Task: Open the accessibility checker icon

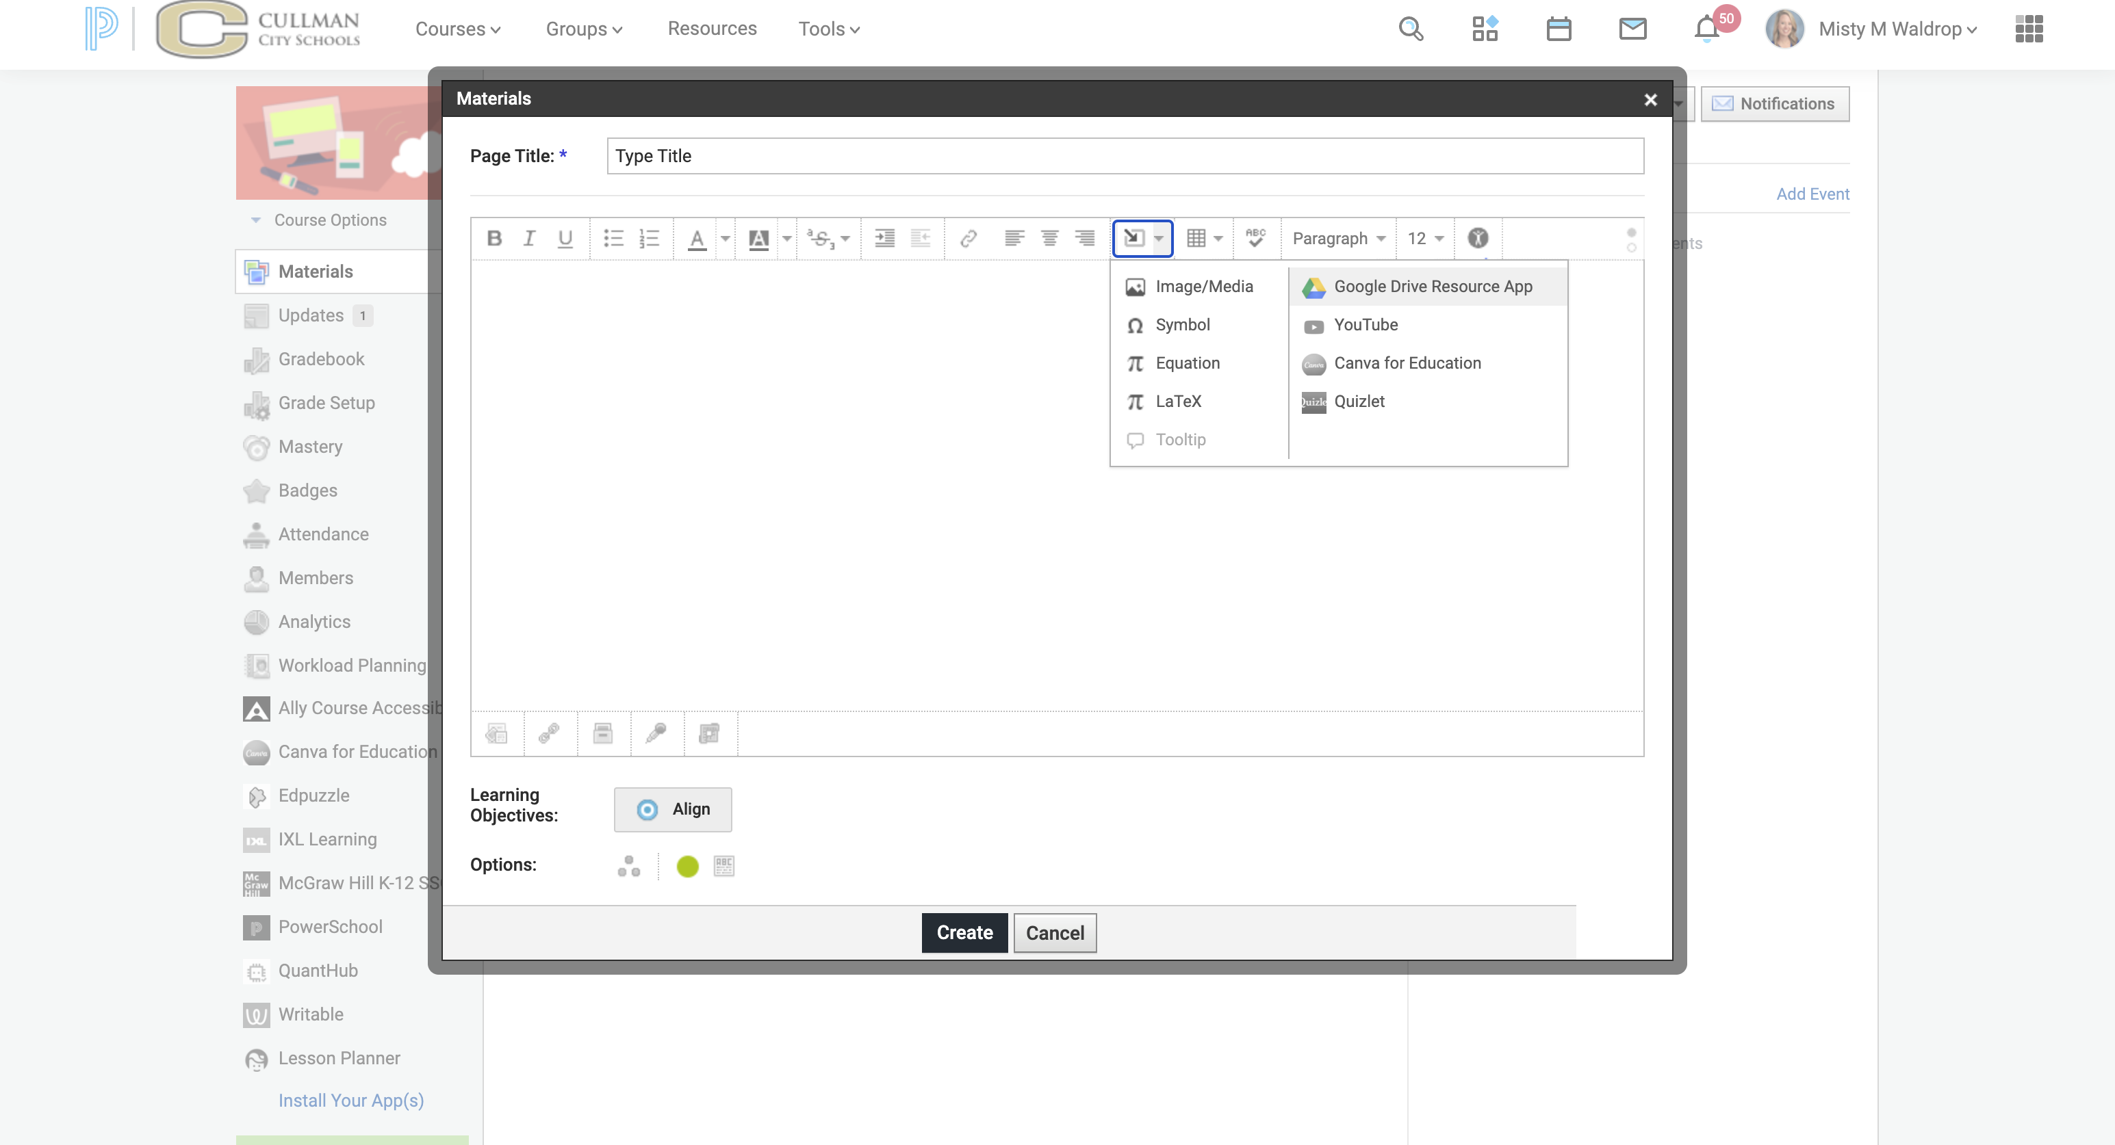Action: [1478, 239]
